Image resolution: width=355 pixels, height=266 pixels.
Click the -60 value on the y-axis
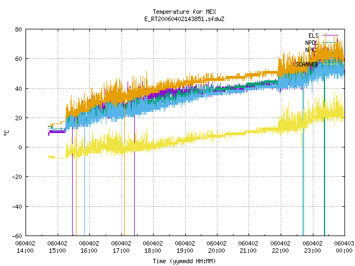tap(17, 236)
